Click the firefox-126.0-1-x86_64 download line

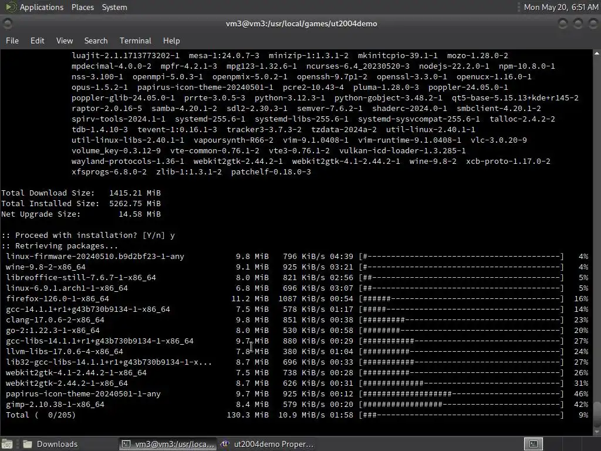tap(296, 298)
